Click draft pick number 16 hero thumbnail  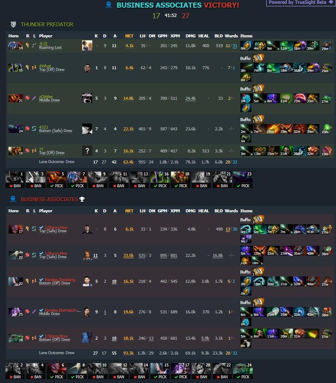click(x=160, y=177)
